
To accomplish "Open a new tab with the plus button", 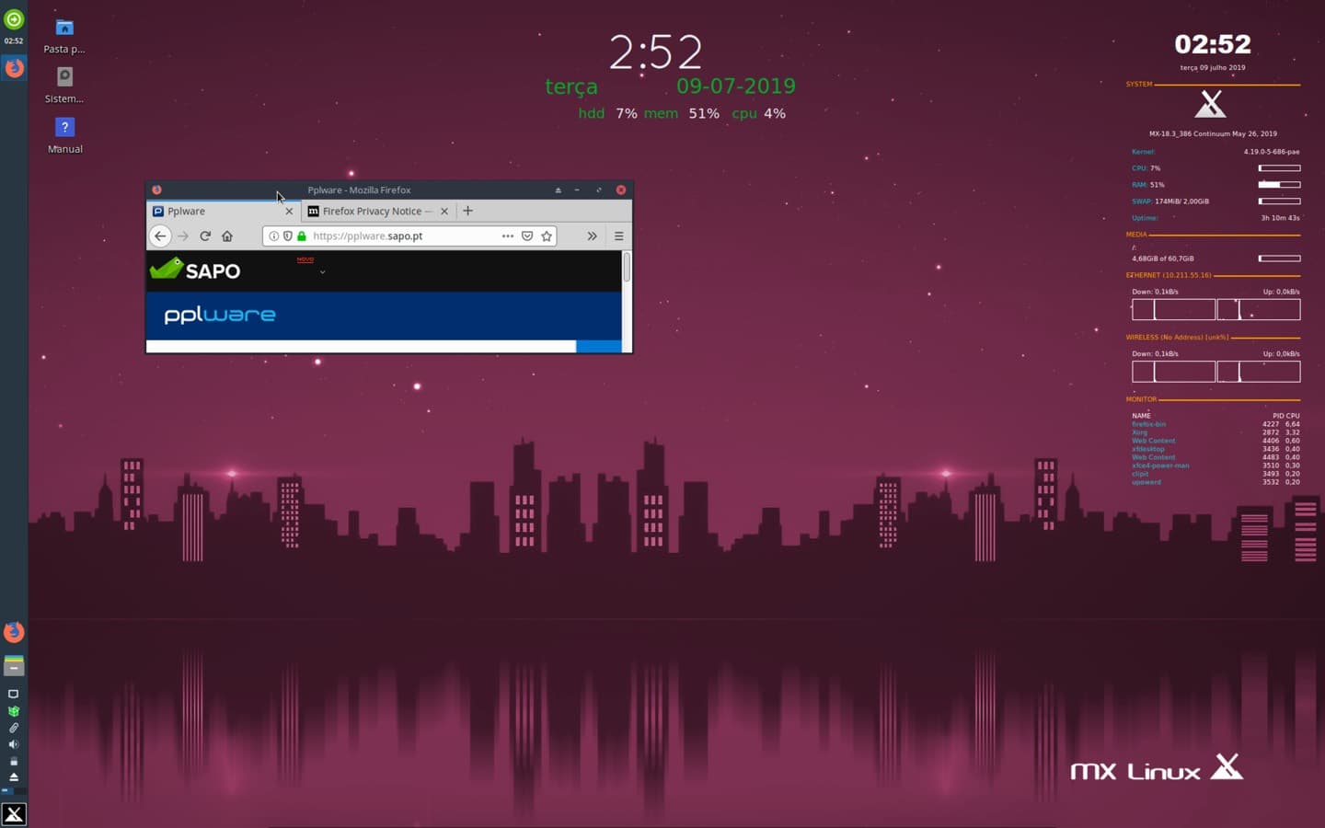I will [x=467, y=211].
